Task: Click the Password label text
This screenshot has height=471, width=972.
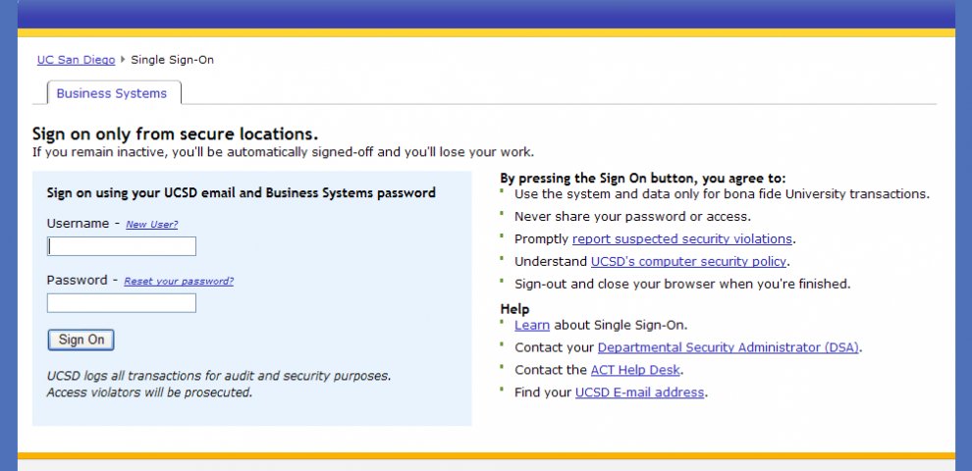Action: pos(77,281)
